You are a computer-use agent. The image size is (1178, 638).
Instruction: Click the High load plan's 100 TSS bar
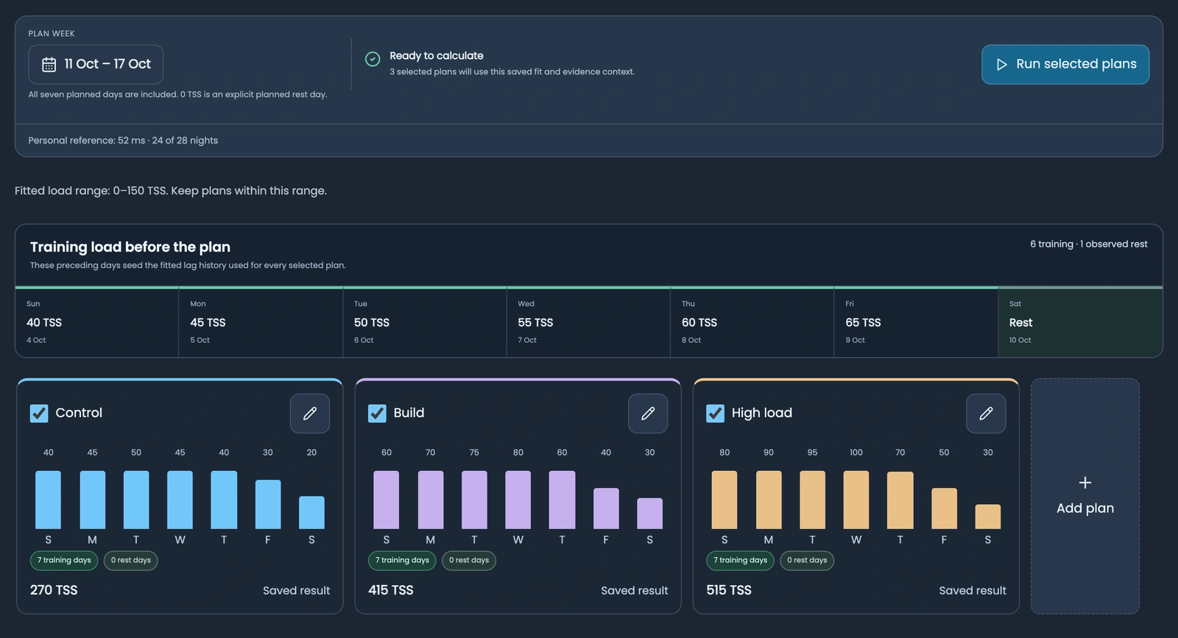coord(856,500)
